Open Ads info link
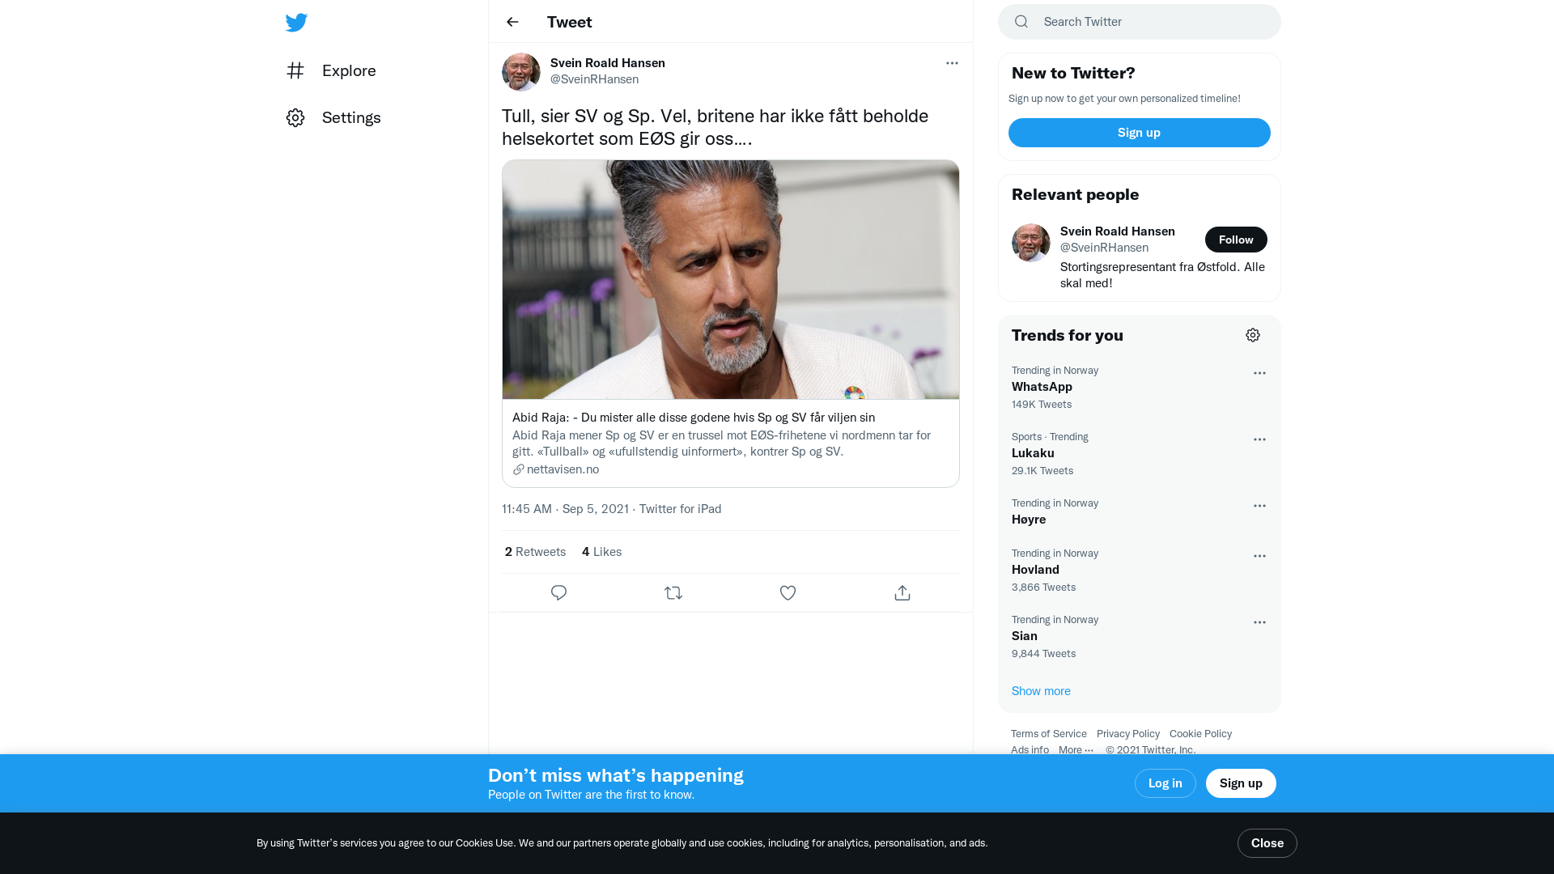Image resolution: width=1554 pixels, height=874 pixels. [1030, 750]
